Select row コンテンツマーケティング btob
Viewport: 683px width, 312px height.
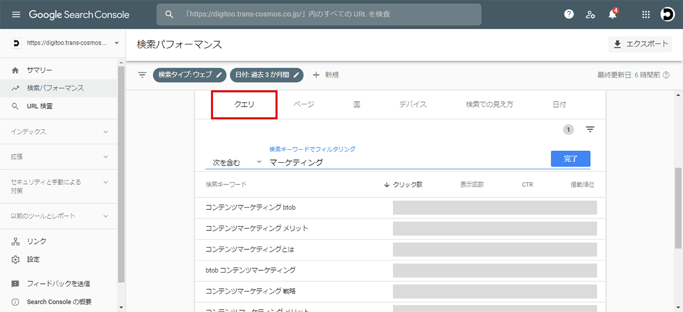[400, 208]
